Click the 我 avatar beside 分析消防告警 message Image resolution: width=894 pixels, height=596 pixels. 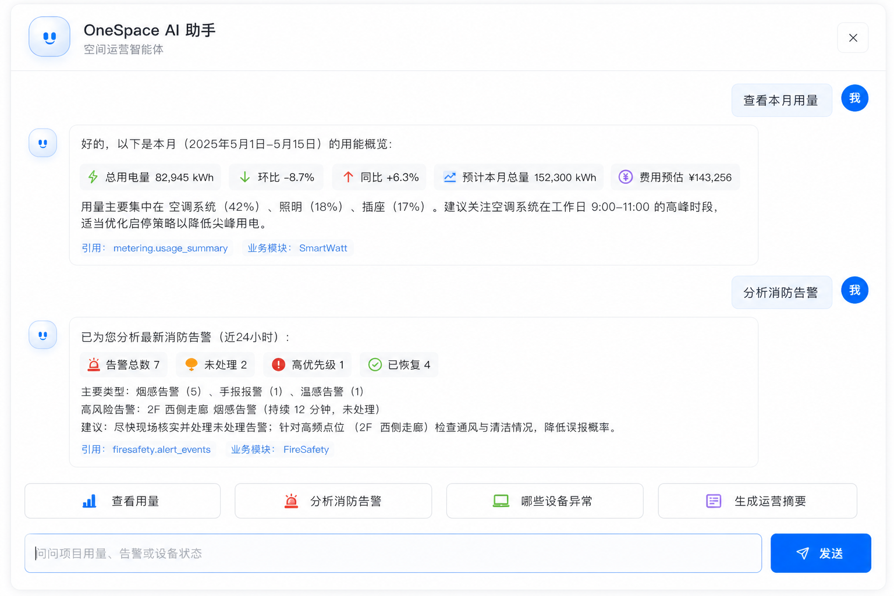[x=855, y=290]
